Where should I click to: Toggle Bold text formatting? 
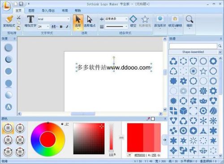(x=61, y=27)
